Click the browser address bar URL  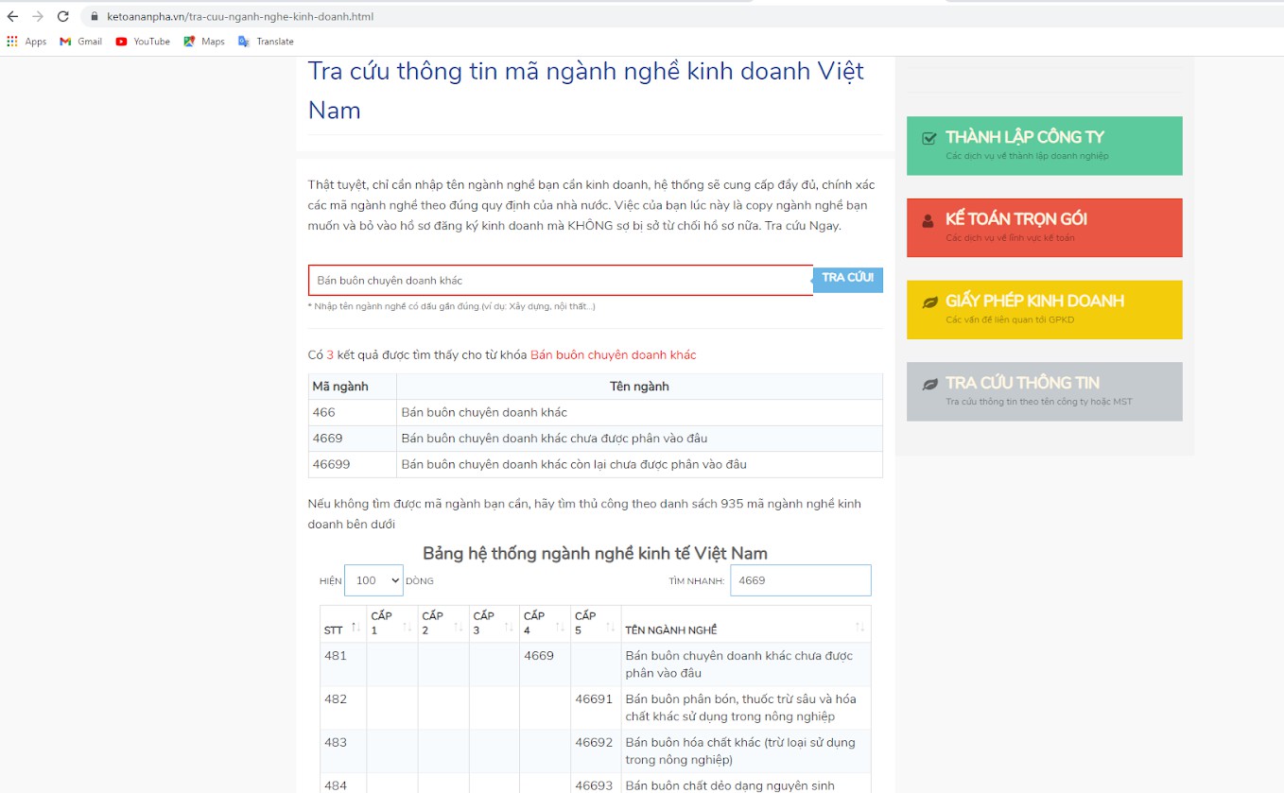point(246,17)
